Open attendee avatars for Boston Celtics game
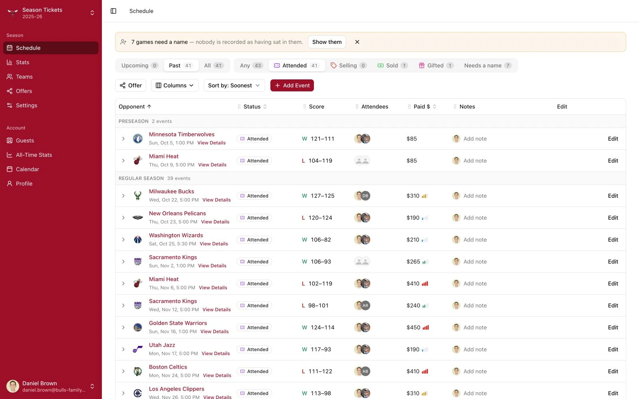 [x=362, y=371]
